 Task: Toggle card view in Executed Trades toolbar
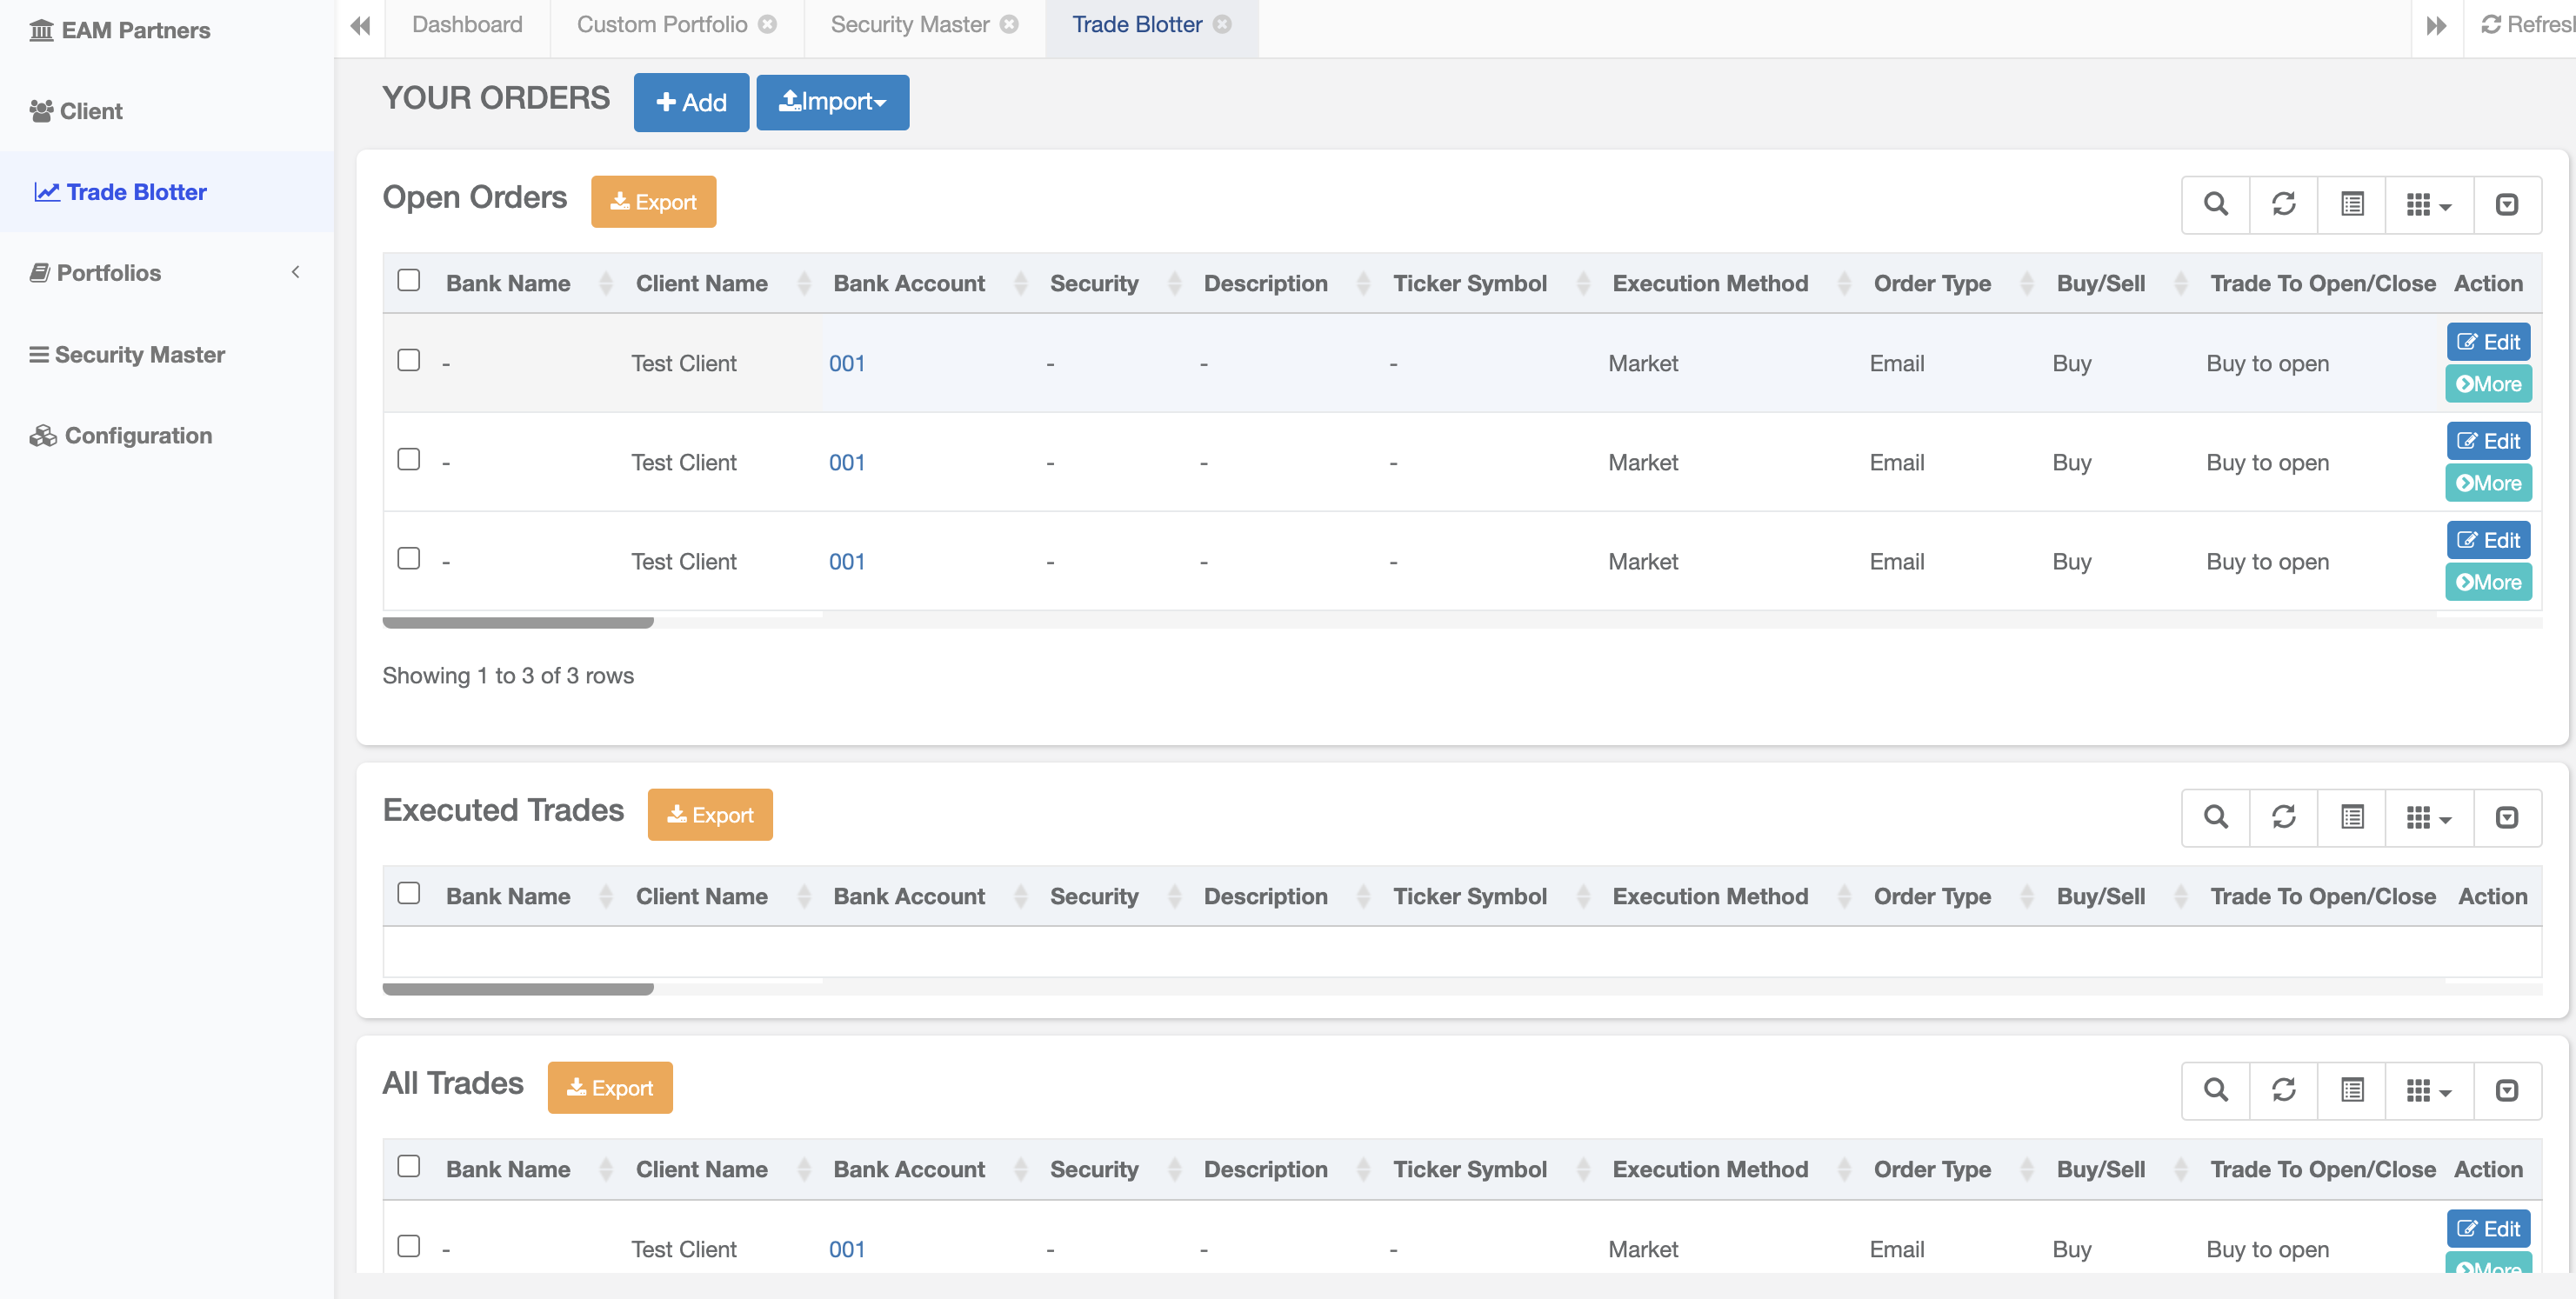click(x=2351, y=818)
